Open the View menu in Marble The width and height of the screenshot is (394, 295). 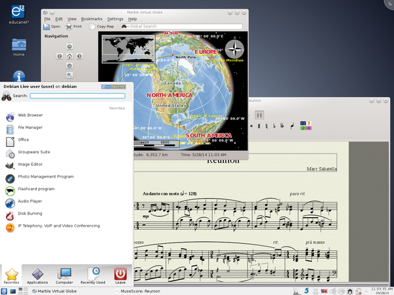(72, 19)
